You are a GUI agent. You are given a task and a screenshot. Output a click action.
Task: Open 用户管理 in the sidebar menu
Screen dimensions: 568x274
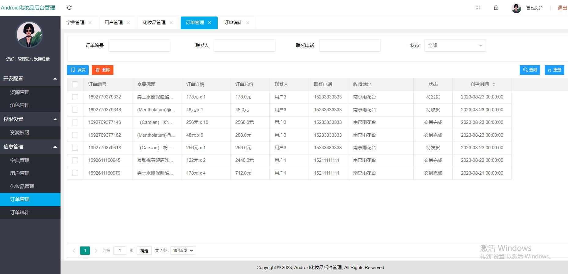coord(30,173)
